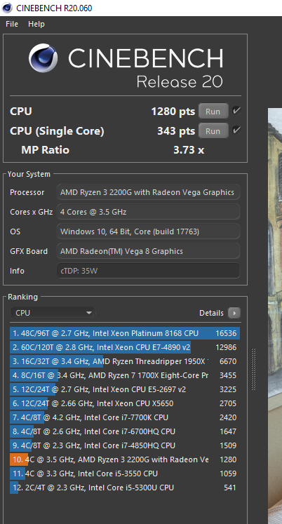The width and height of the screenshot is (282, 524).
Task: Click the Processor field AMD Ryzen 3 2200G
Action: tap(148, 192)
